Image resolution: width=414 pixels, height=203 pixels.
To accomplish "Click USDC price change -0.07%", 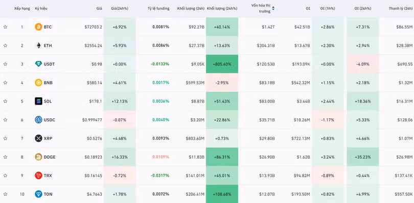I will [120, 120].
